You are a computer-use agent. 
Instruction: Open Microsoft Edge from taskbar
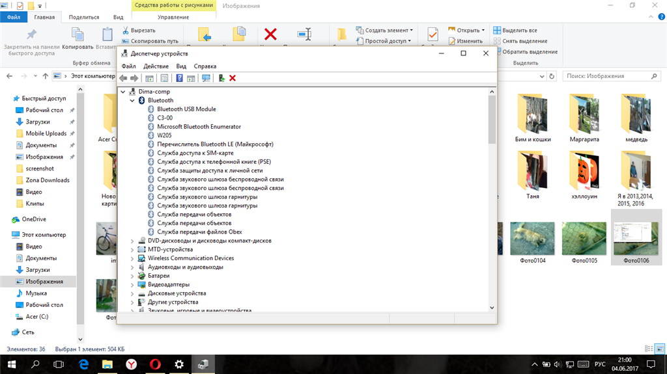[x=84, y=364]
